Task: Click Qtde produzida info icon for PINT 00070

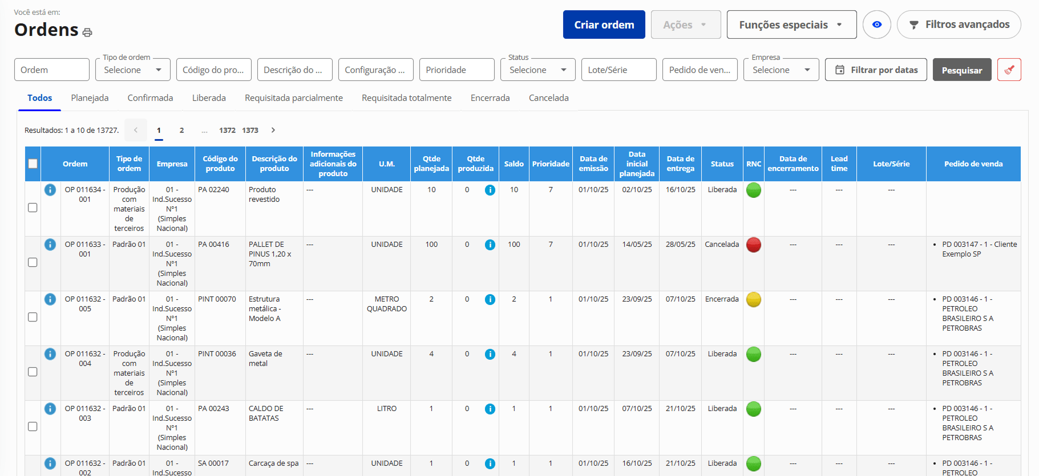Action: (x=490, y=299)
